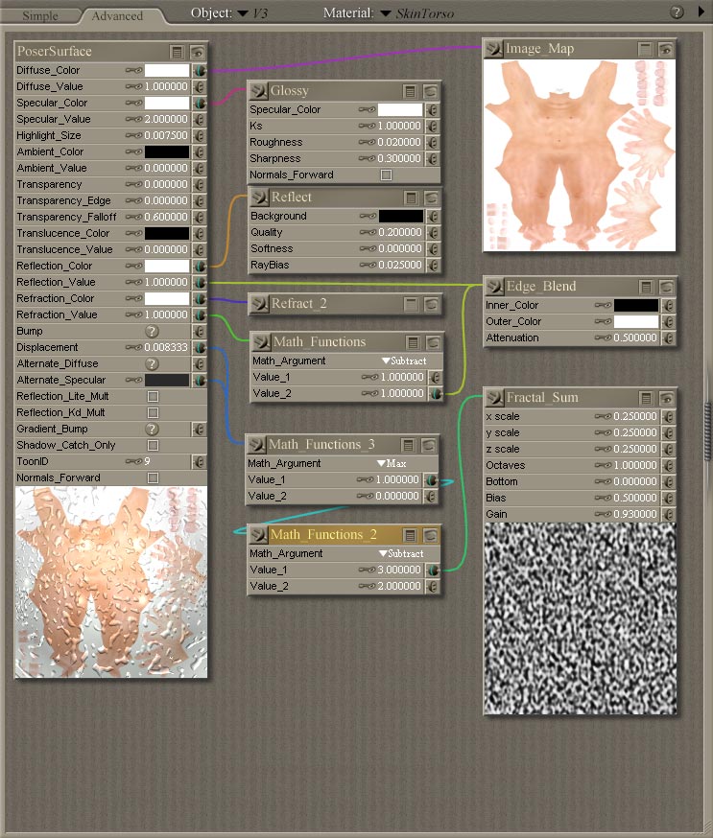Image resolution: width=713 pixels, height=838 pixels.
Task: Click the Displacement input plug icon
Action: [x=200, y=347]
